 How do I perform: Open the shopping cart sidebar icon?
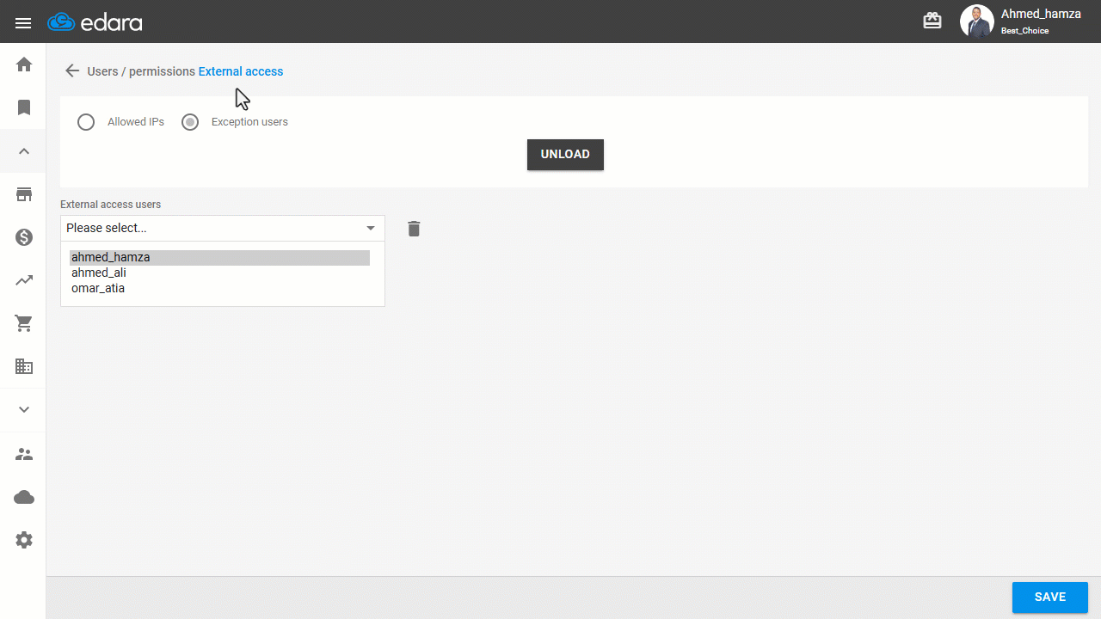tap(24, 323)
